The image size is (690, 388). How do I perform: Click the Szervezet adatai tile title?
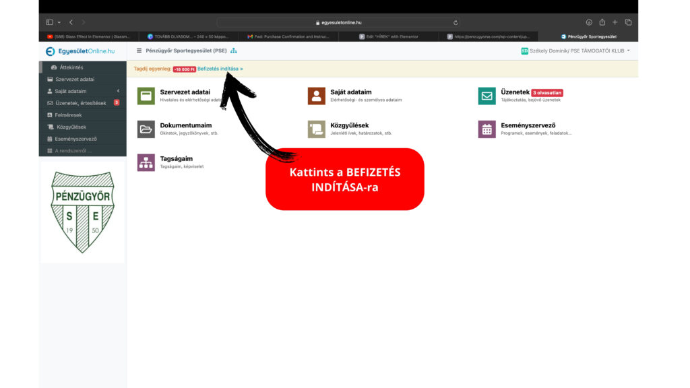pos(185,92)
